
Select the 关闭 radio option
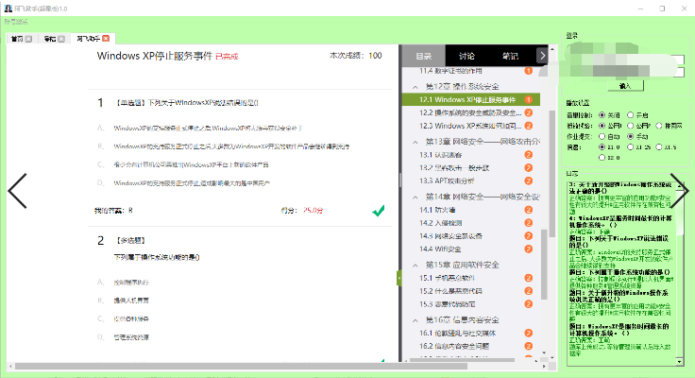point(602,115)
